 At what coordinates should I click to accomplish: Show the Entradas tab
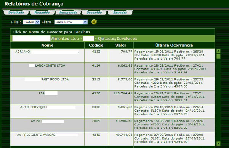120,13
